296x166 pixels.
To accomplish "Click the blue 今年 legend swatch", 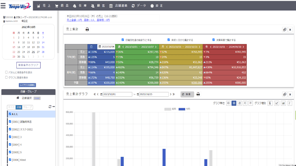I will click(x=182, y=109).
